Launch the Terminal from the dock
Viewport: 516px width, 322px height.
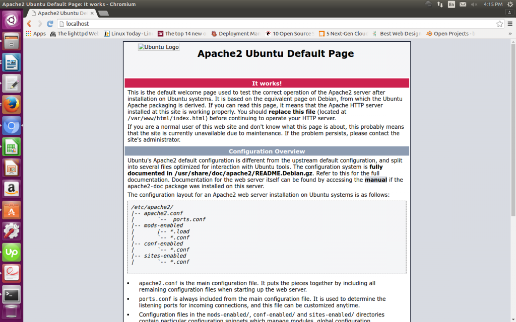point(12,295)
